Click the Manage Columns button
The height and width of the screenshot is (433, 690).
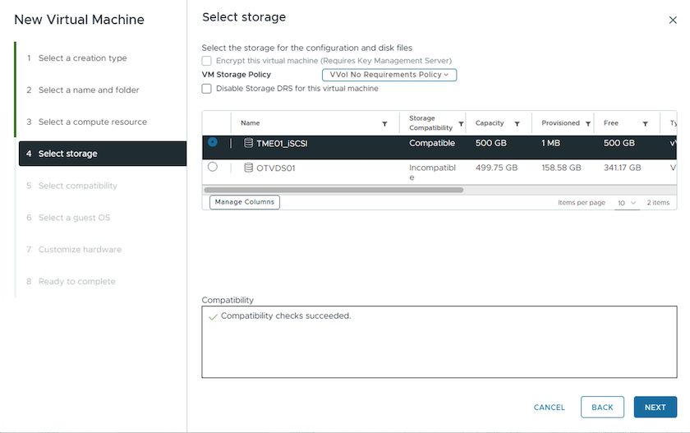[x=245, y=202]
